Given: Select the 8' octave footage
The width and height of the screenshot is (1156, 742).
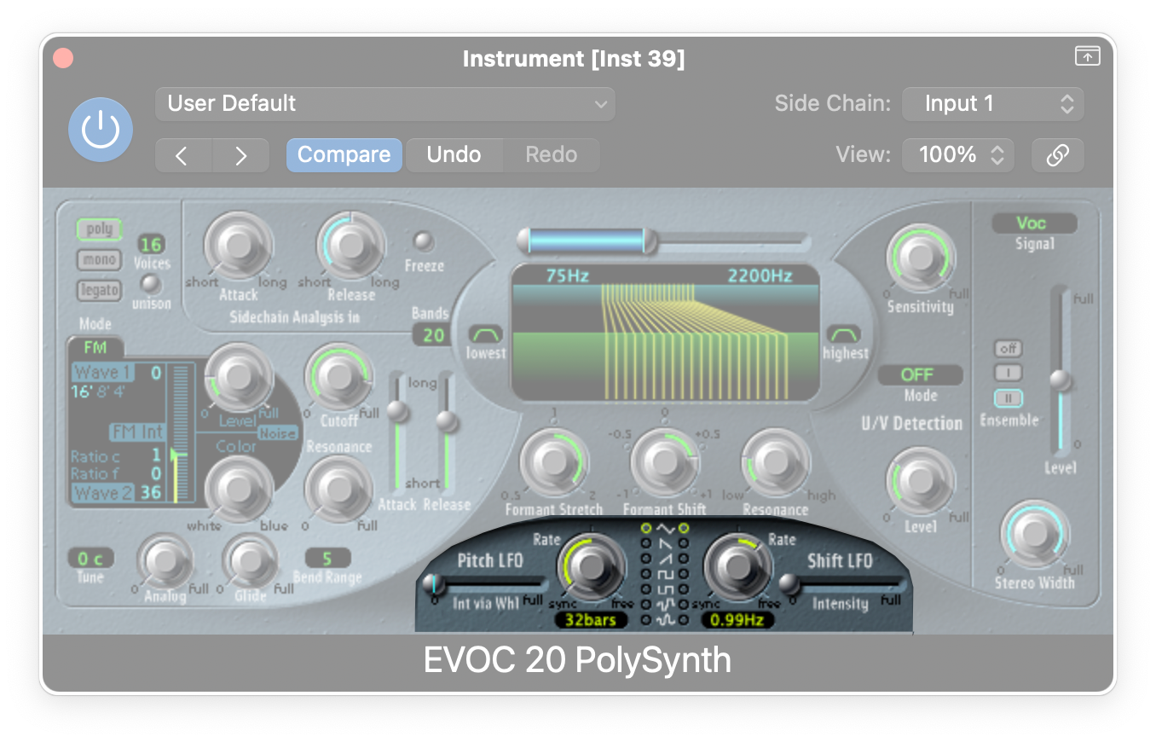Looking at the screenshot, I should coord(104,392).
